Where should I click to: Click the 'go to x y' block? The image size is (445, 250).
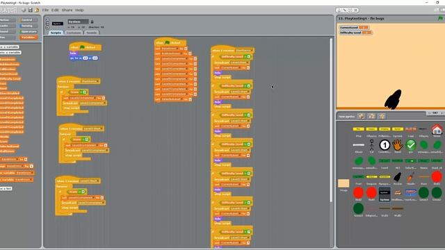click(83, 58)
